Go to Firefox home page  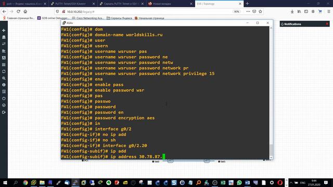point(25,11)
